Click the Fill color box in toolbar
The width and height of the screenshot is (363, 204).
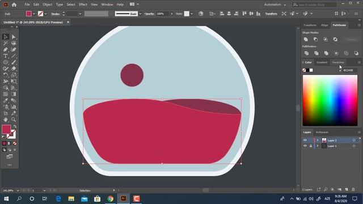(6, 129)
